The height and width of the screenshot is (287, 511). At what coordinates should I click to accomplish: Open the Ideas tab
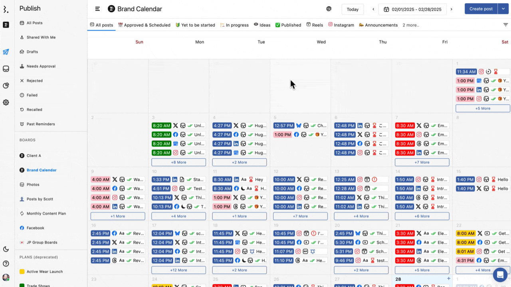pos(262,25)
